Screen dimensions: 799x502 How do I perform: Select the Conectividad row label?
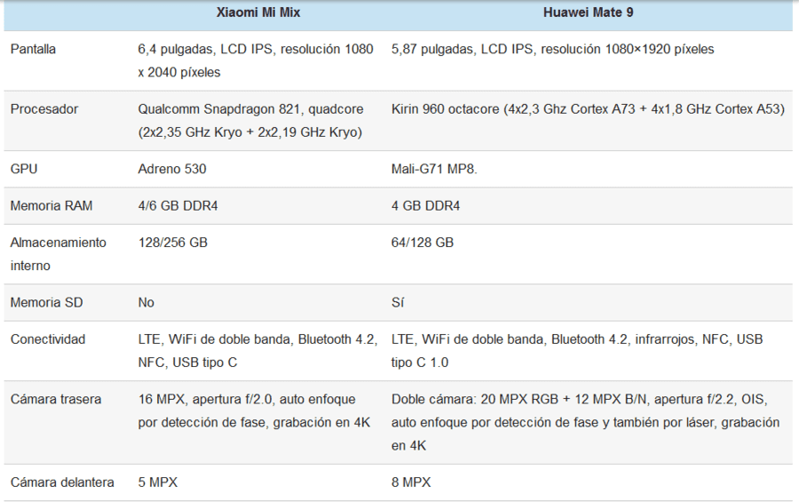48,339
